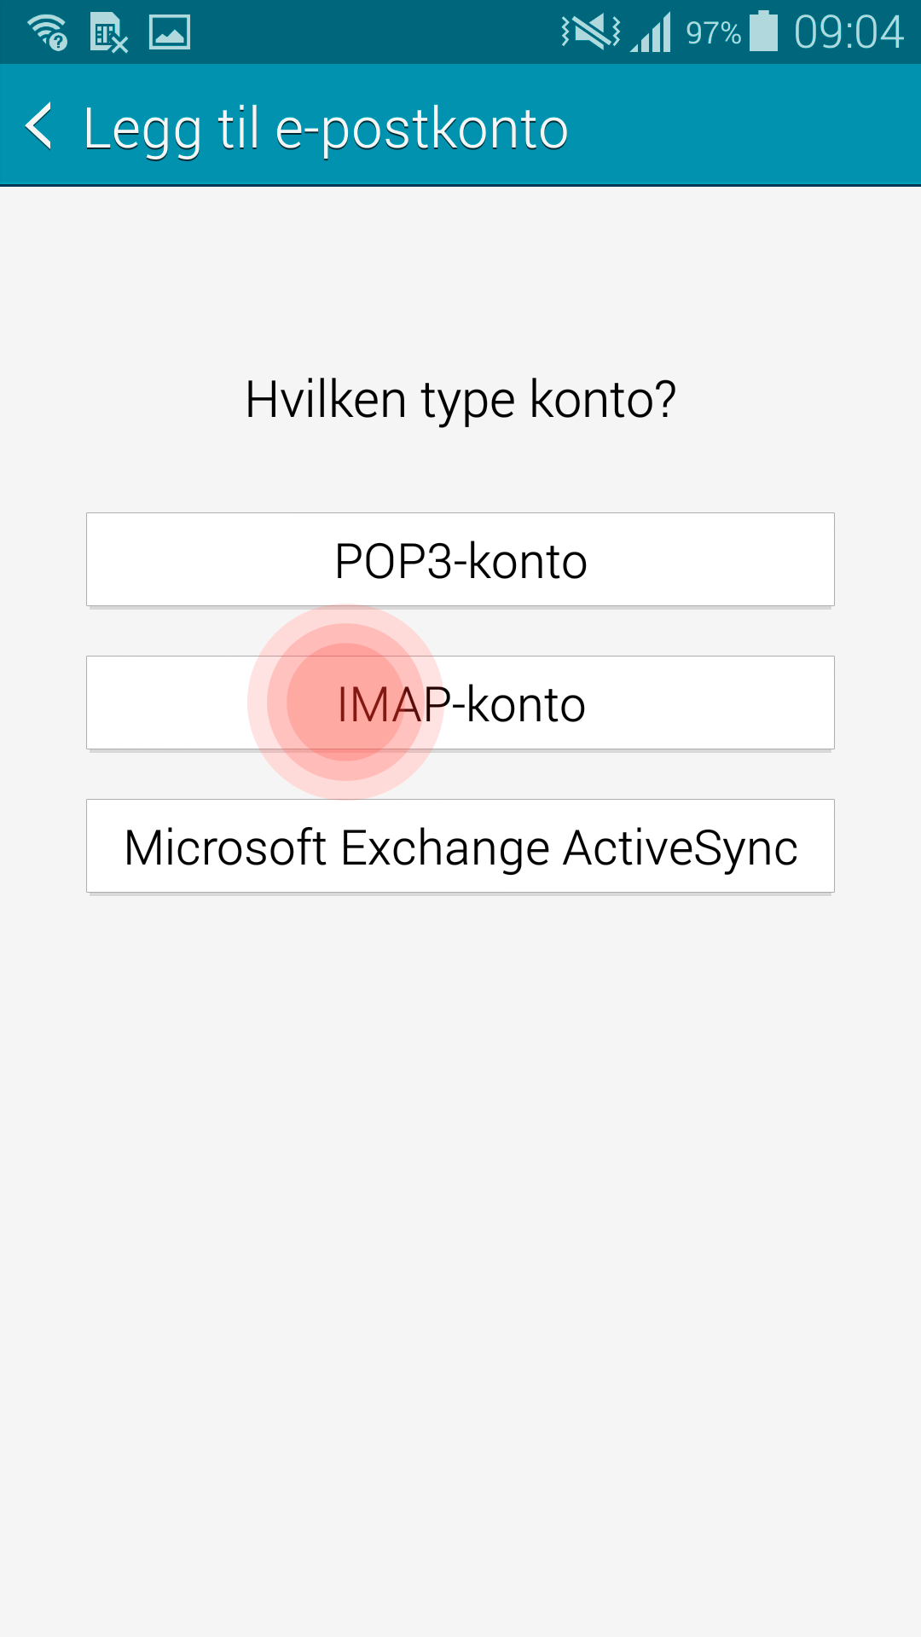The width and height of the screenshot is (921, 1637).
Task: Tap the Hvilken type konto? heading
Action: tap(460, 399)
